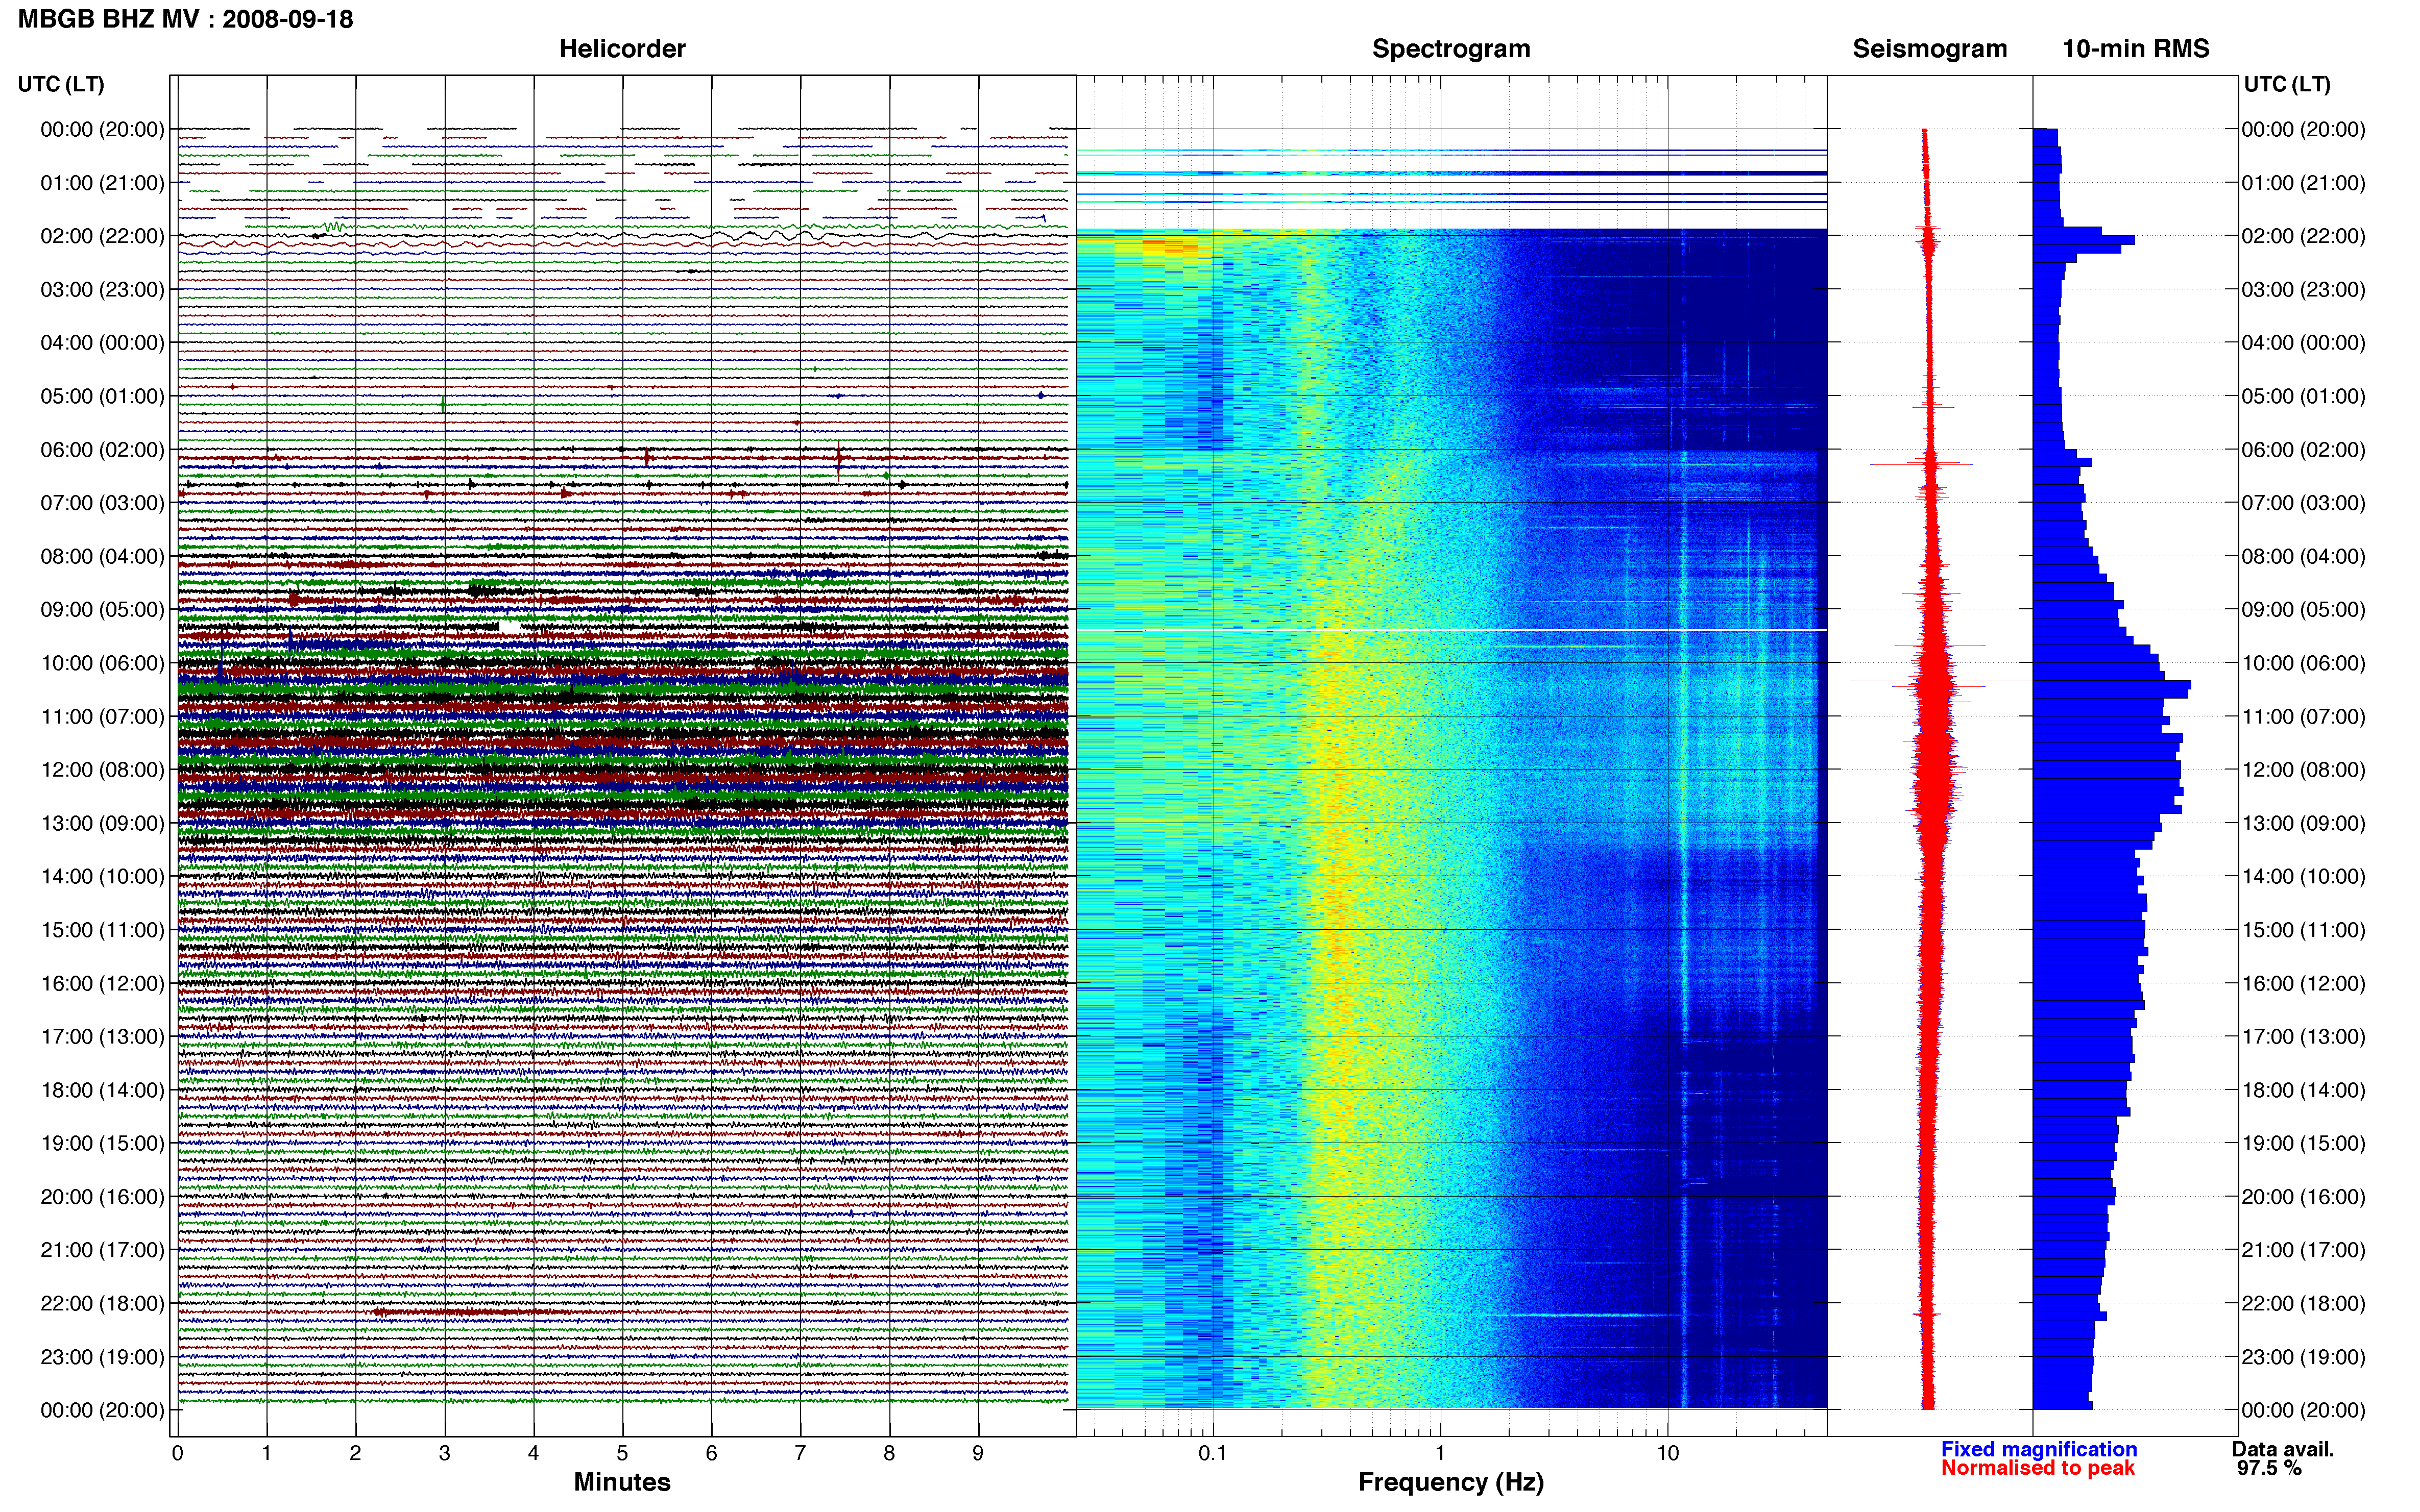Click the Normalised to peak legend text
The width and height of the screenshot is (2420, 1512).
pyautogui.click(x=2038, y=1468)
